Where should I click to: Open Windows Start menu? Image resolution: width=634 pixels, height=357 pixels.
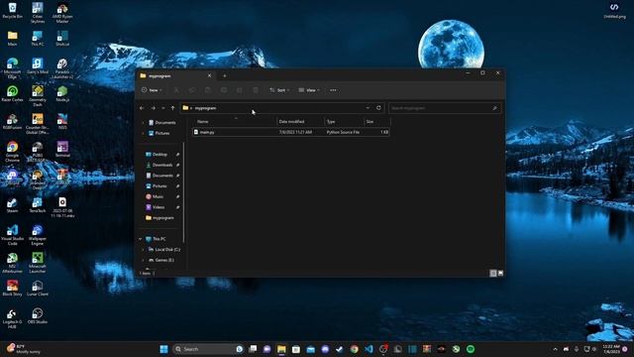[163, 349]
